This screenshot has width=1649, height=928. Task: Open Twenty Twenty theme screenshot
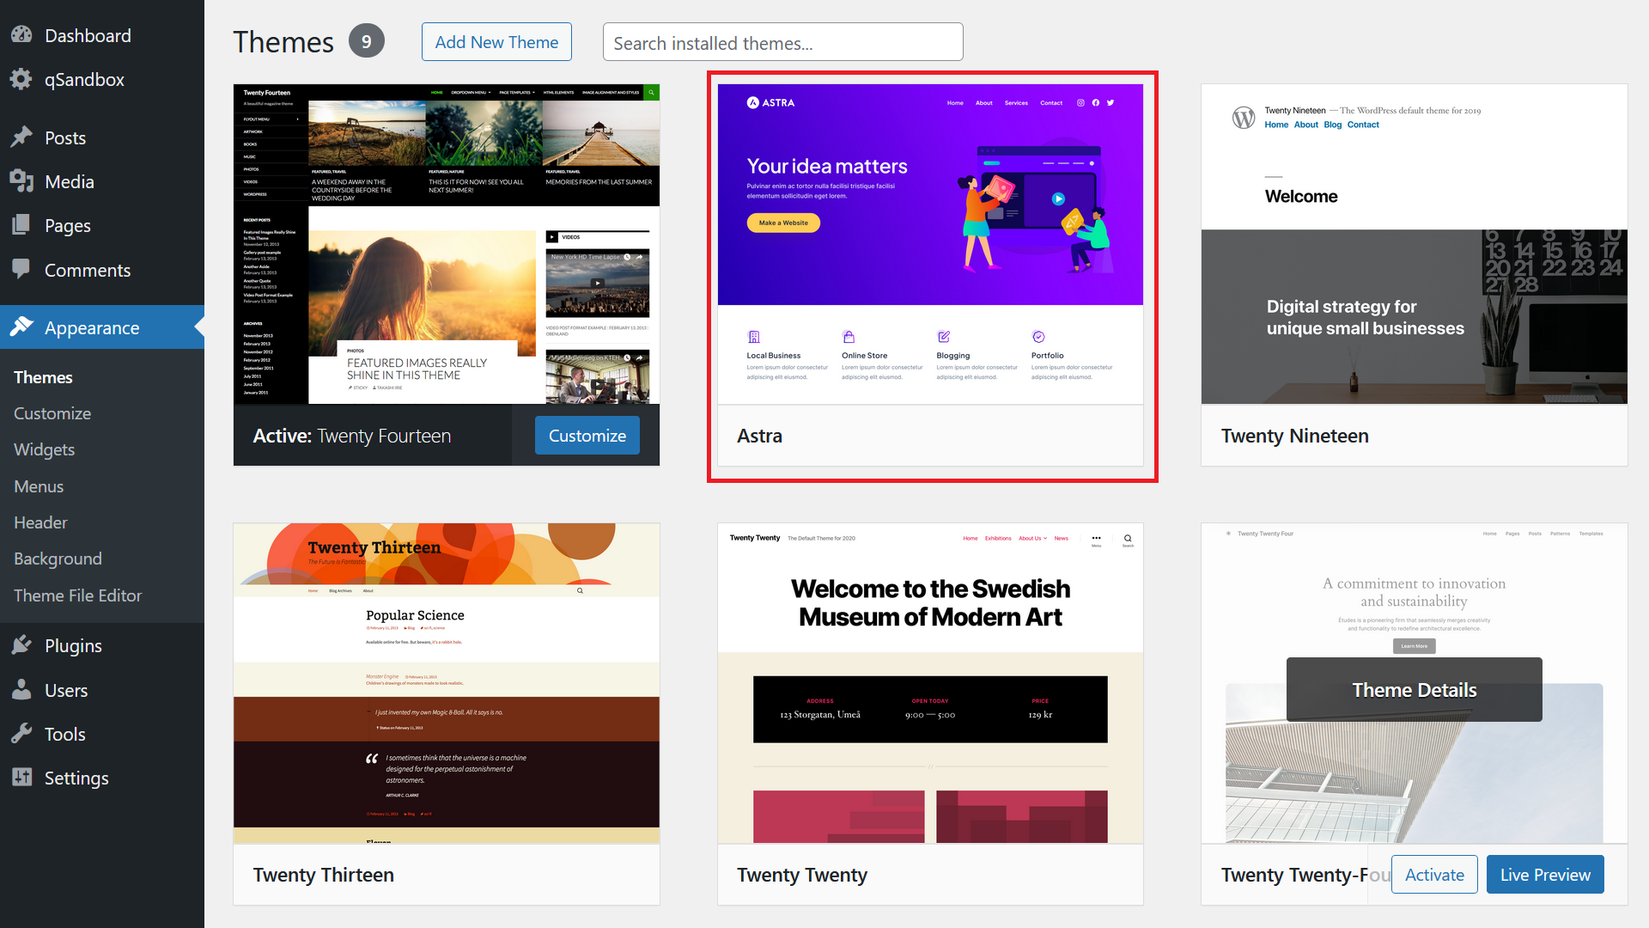pos(930,683)
